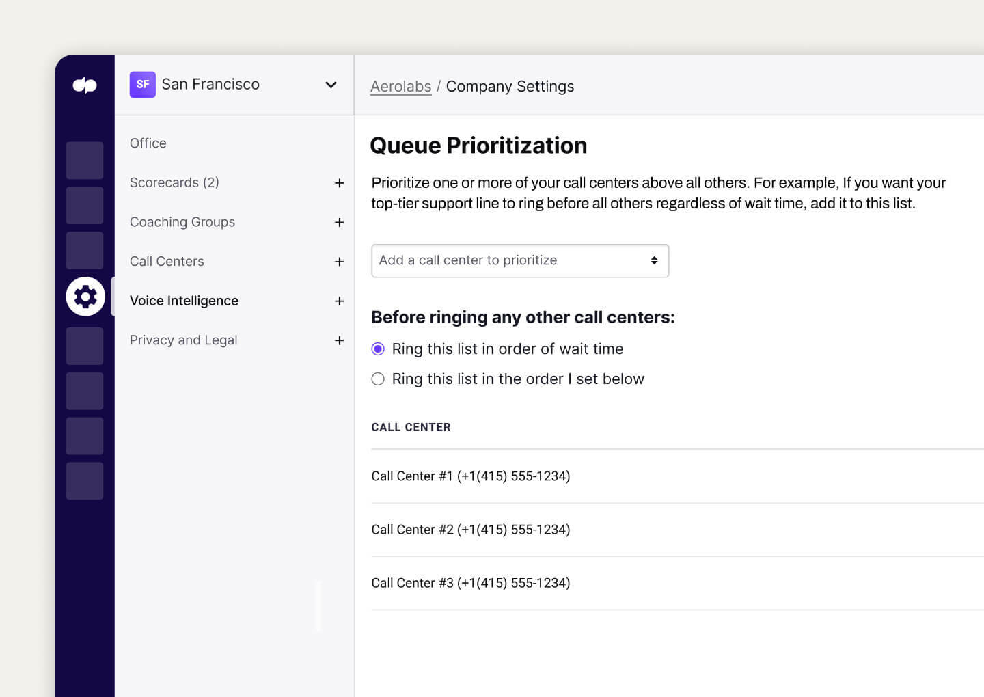Click the plus icon next to Scorecards
Viewport: 984px width, 697px height.
(340, 183)
